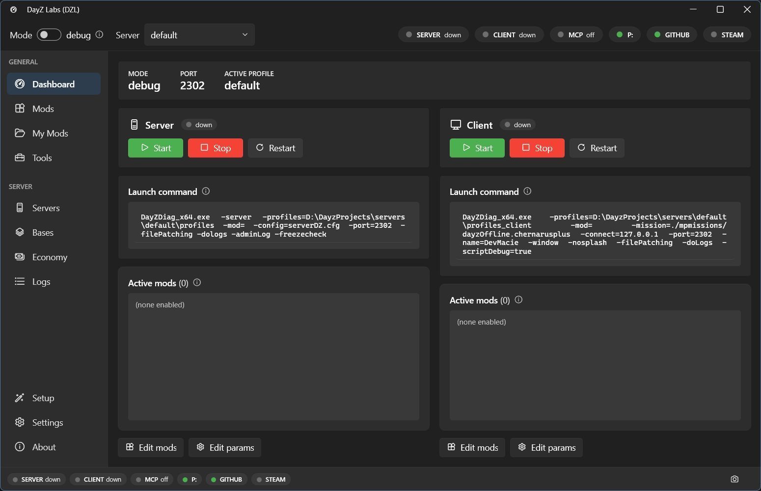
Task: Start the Server
Action: (x=156, y=148)
